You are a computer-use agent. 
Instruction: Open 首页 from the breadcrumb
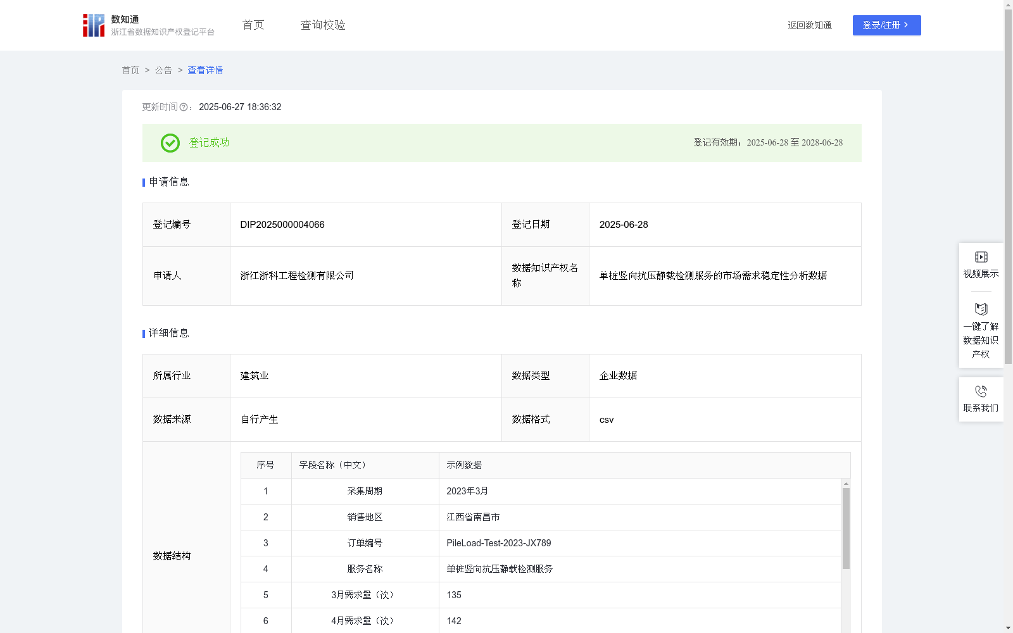[130, 70]
